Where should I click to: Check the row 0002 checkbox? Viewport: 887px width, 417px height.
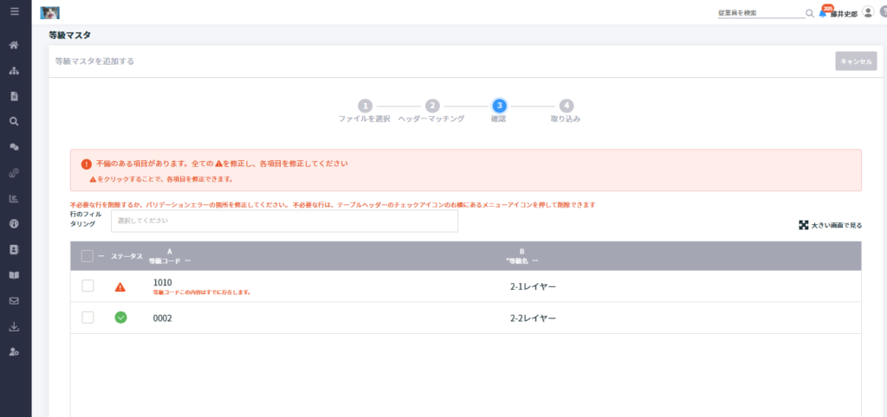point(87,318)
